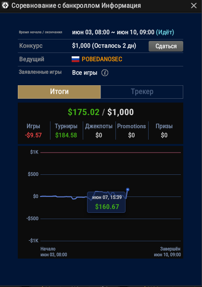
Task: Click the poker chip app icon in title bar
Action: point(5,5)
